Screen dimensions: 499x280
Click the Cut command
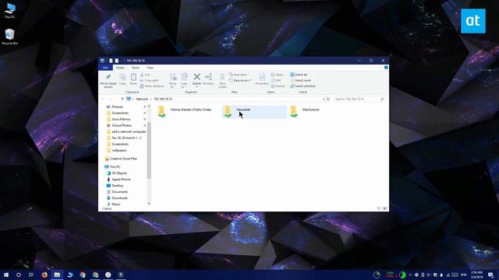[x=145, y=75]
